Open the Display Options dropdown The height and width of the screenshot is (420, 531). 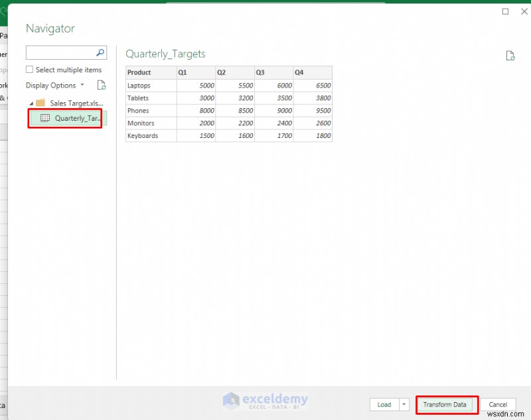coord(55,86)
